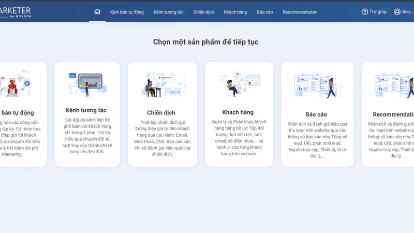
Task: Go to Chiến dịch in navigation bar
Action: coord(203,12)
